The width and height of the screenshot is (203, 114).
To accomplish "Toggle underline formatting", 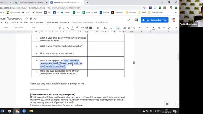I will coord(68,28).
